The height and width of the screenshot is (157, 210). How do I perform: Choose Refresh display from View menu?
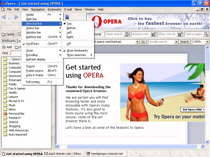pos(42,59)
